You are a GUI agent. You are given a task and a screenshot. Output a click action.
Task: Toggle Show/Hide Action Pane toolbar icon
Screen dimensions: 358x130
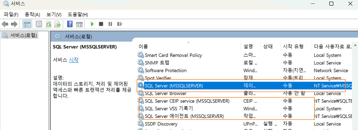pos(79,24)
